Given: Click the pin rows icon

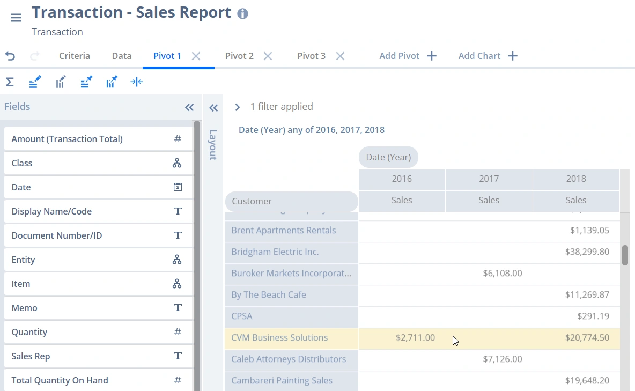Looking at the screenshot, I should (x=86, y=82).
